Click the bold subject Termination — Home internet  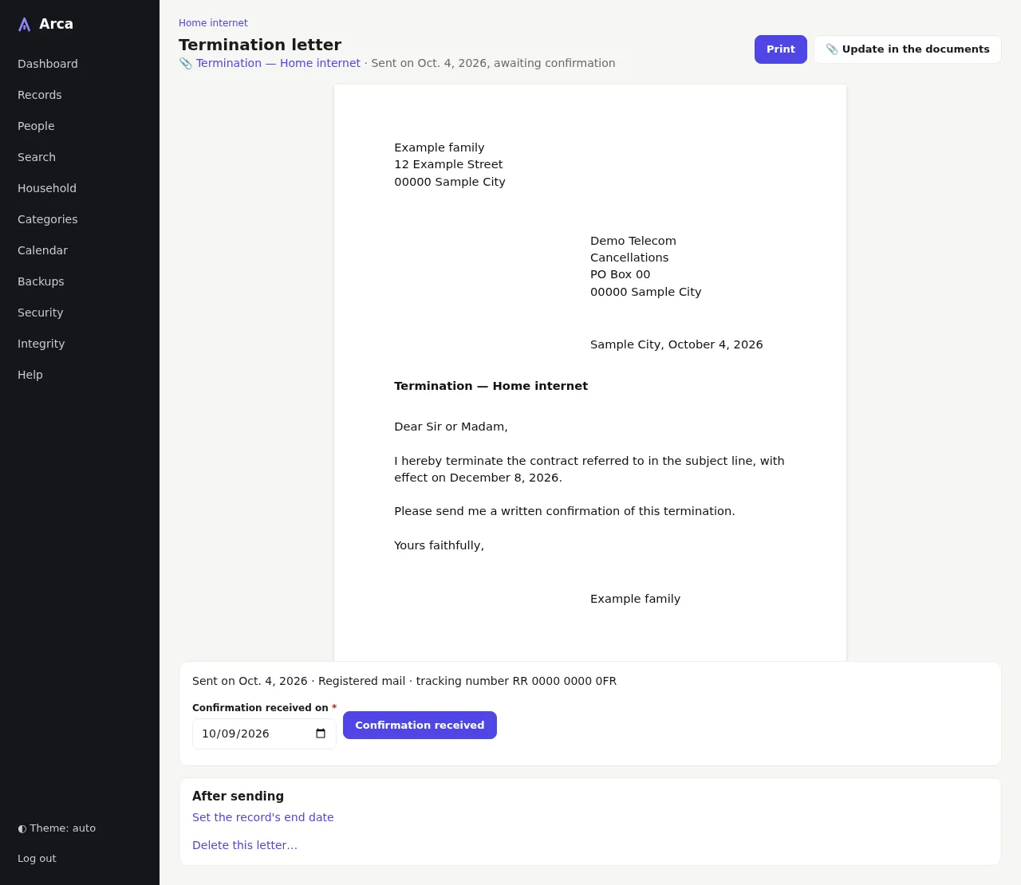tap(491, 386)
